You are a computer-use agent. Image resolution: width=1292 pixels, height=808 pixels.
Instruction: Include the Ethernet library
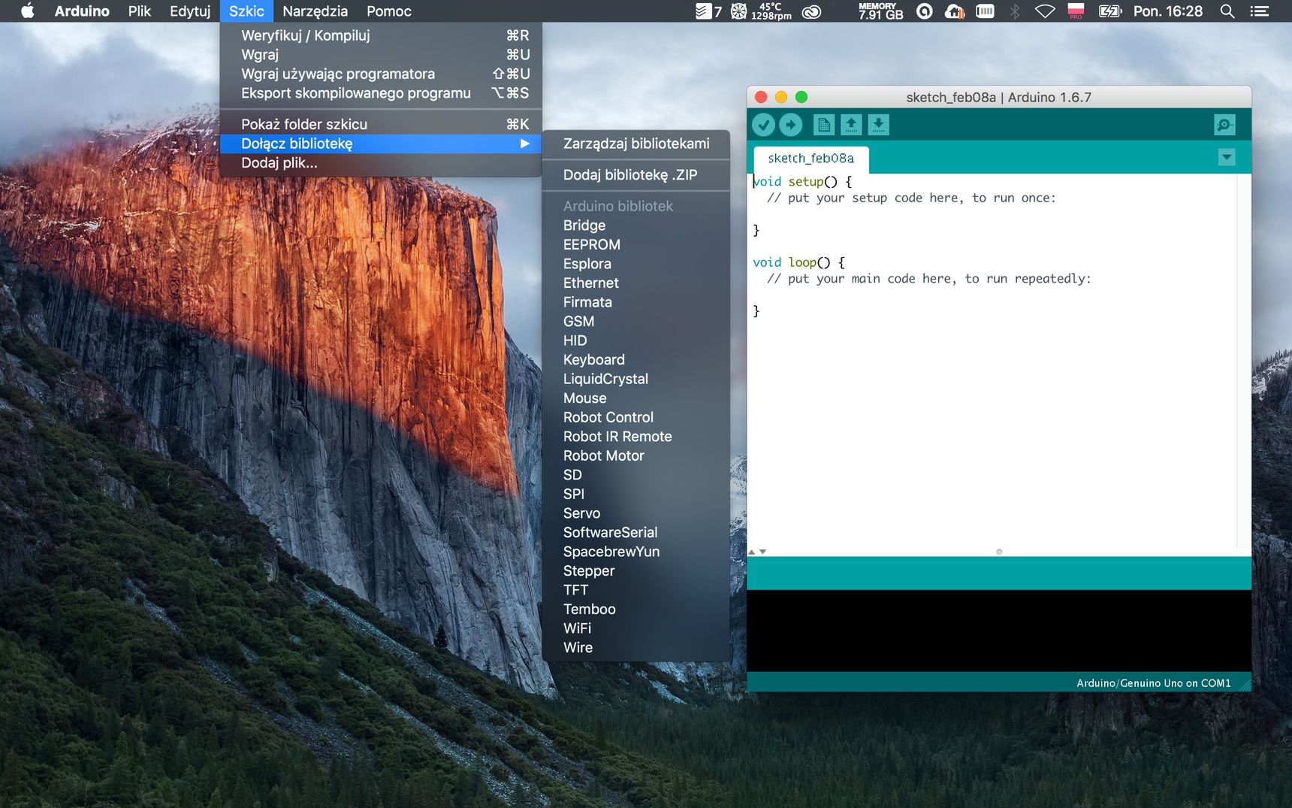pyautogui.click(x=636, y=283)
